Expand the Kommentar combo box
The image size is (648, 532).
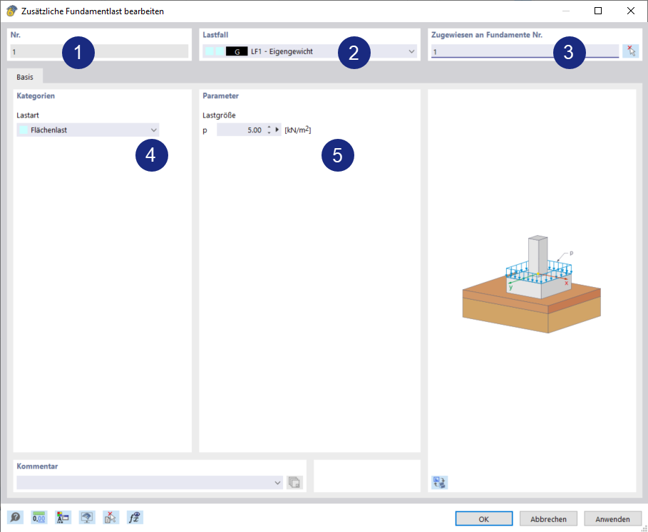(x=150, y=482)
